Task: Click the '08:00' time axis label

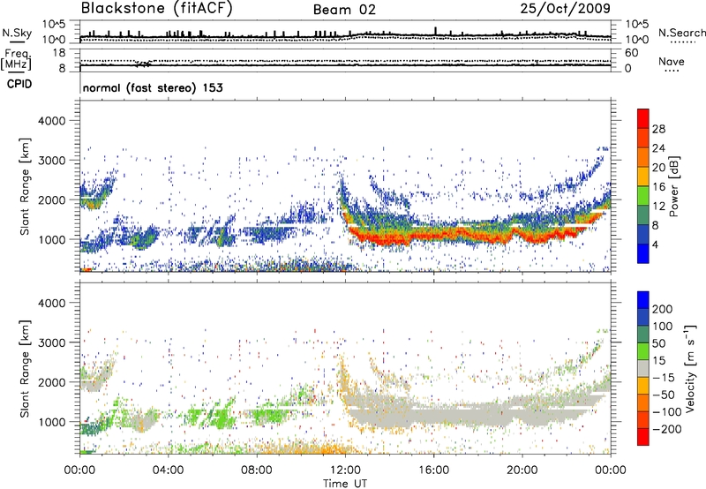Action: [x=257, y=470]
